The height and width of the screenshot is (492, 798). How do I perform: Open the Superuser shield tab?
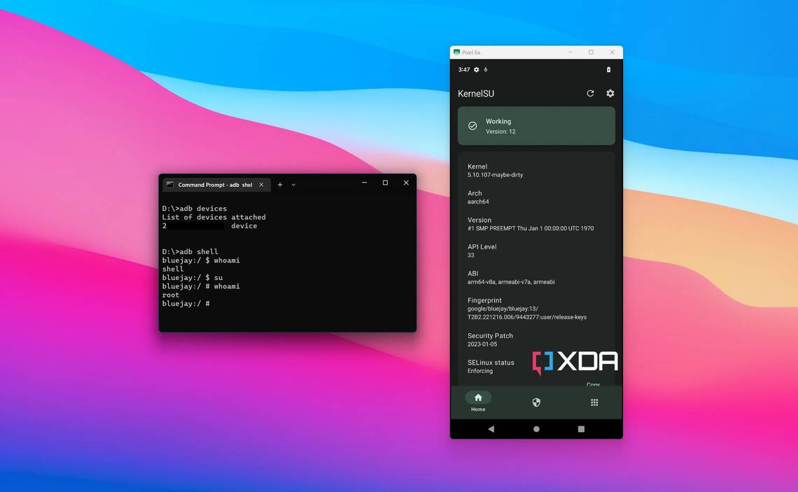(x=536, y=402)
